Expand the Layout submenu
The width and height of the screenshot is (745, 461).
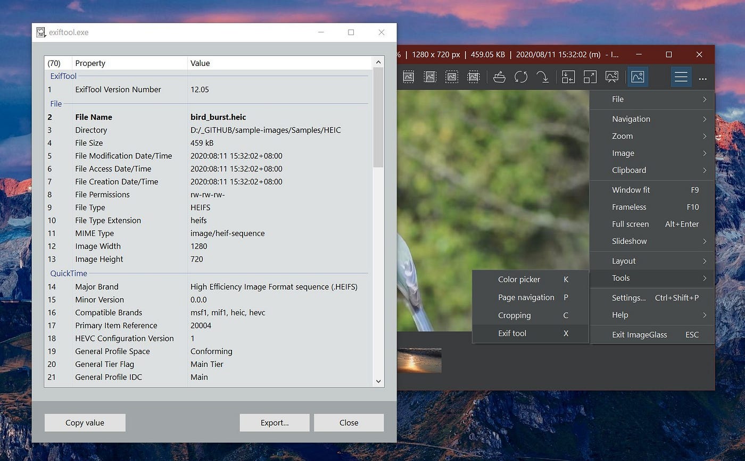click(x=652, y=261)
